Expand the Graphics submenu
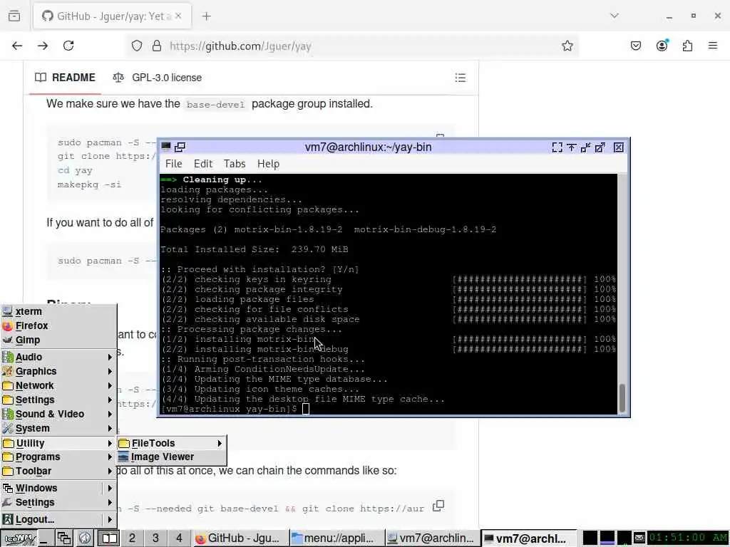Image resolution: width=730 pixels, height=547 pixels. tap(58, 371)
